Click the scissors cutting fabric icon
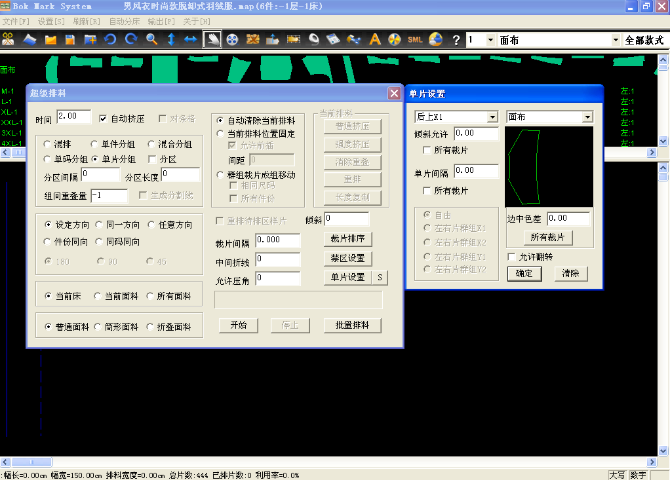 pos(354,39)
